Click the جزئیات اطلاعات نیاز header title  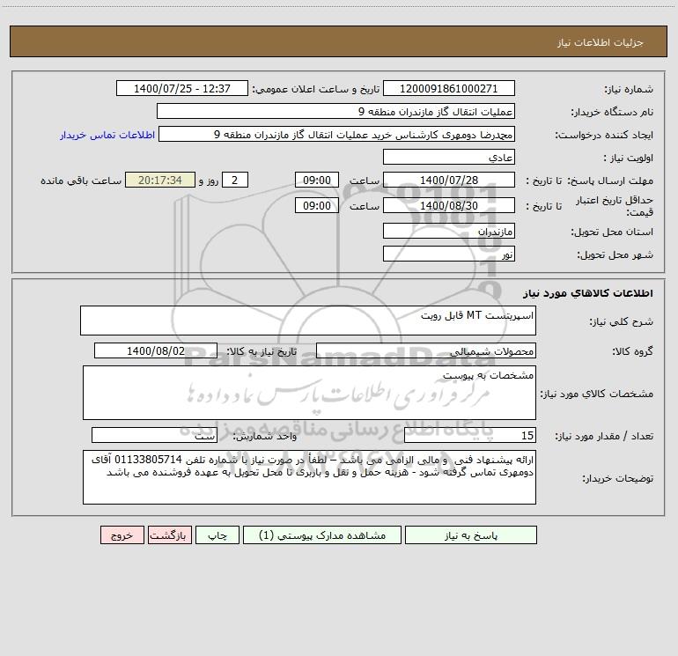coord(601,42)
